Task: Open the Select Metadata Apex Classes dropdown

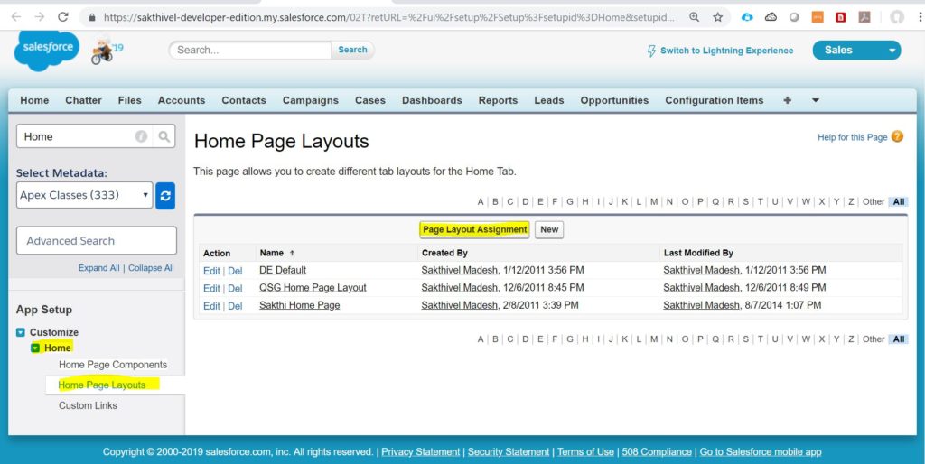Action: pos(84,195)
